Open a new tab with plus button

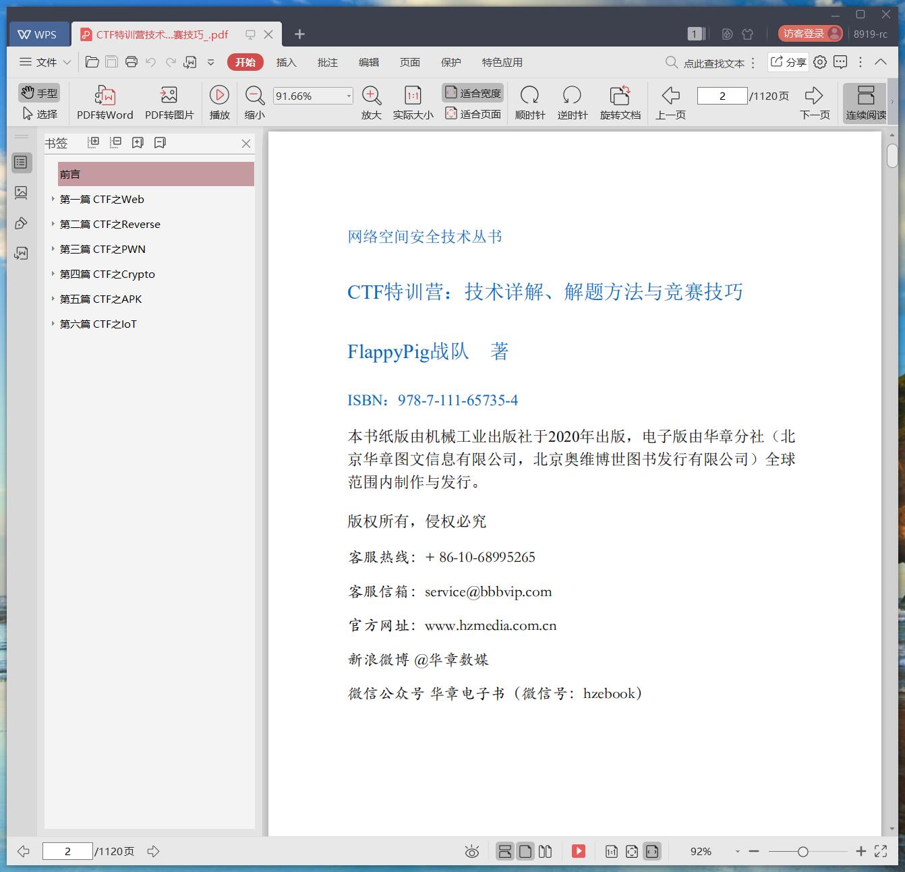(x=300, y=34)
